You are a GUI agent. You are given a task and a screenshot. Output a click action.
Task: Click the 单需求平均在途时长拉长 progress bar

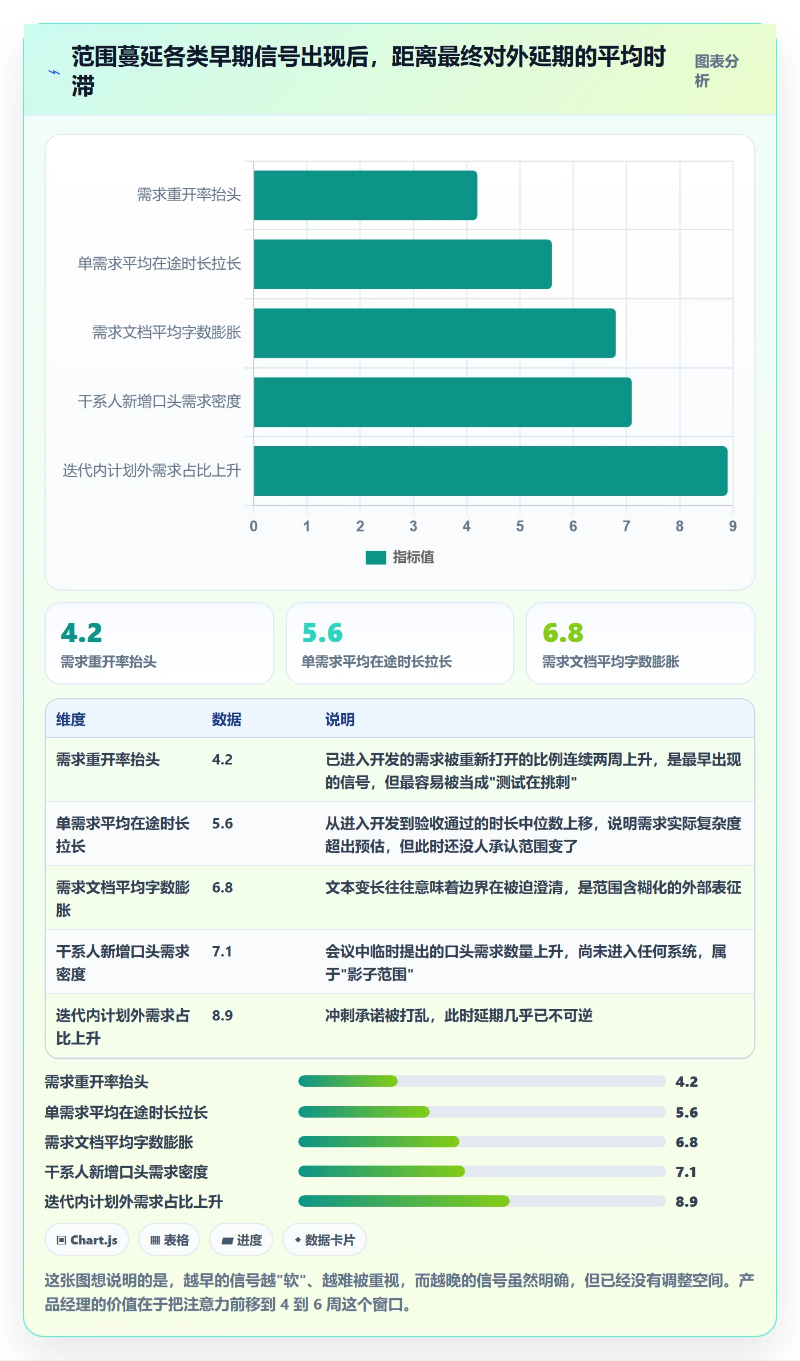[x=482, y=1112]
